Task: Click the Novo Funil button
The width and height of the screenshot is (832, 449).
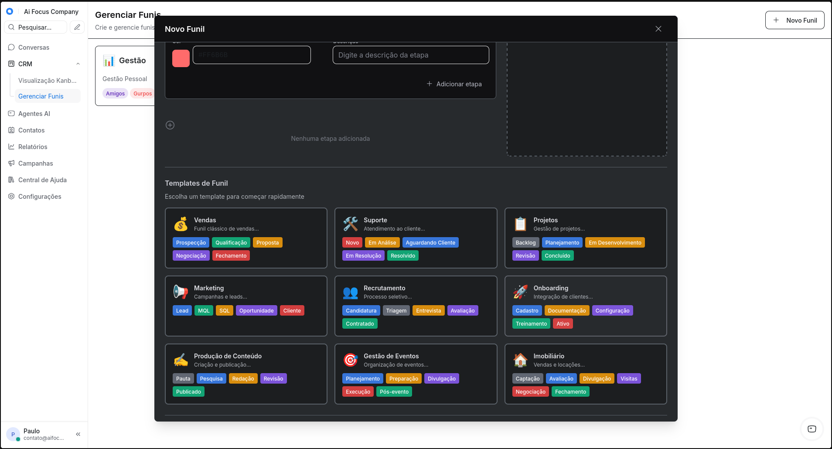Action: coord(794,20)
